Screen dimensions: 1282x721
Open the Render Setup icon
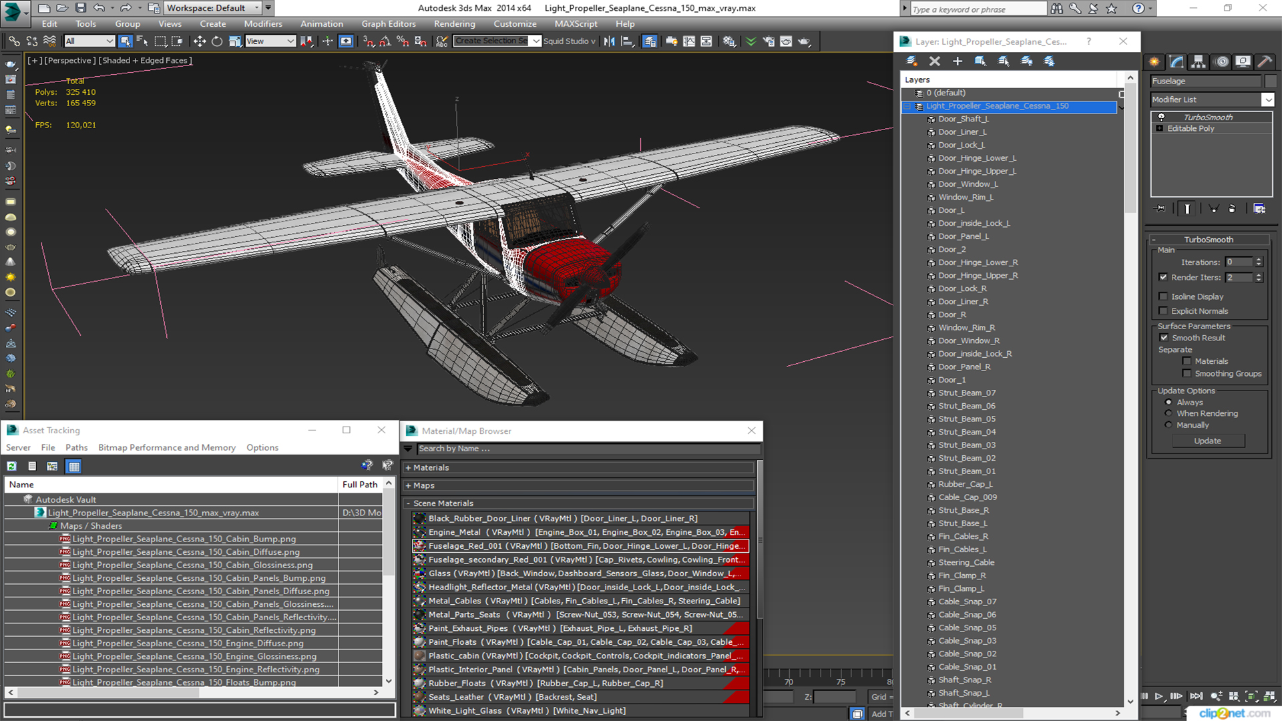(x=769, y=41)
